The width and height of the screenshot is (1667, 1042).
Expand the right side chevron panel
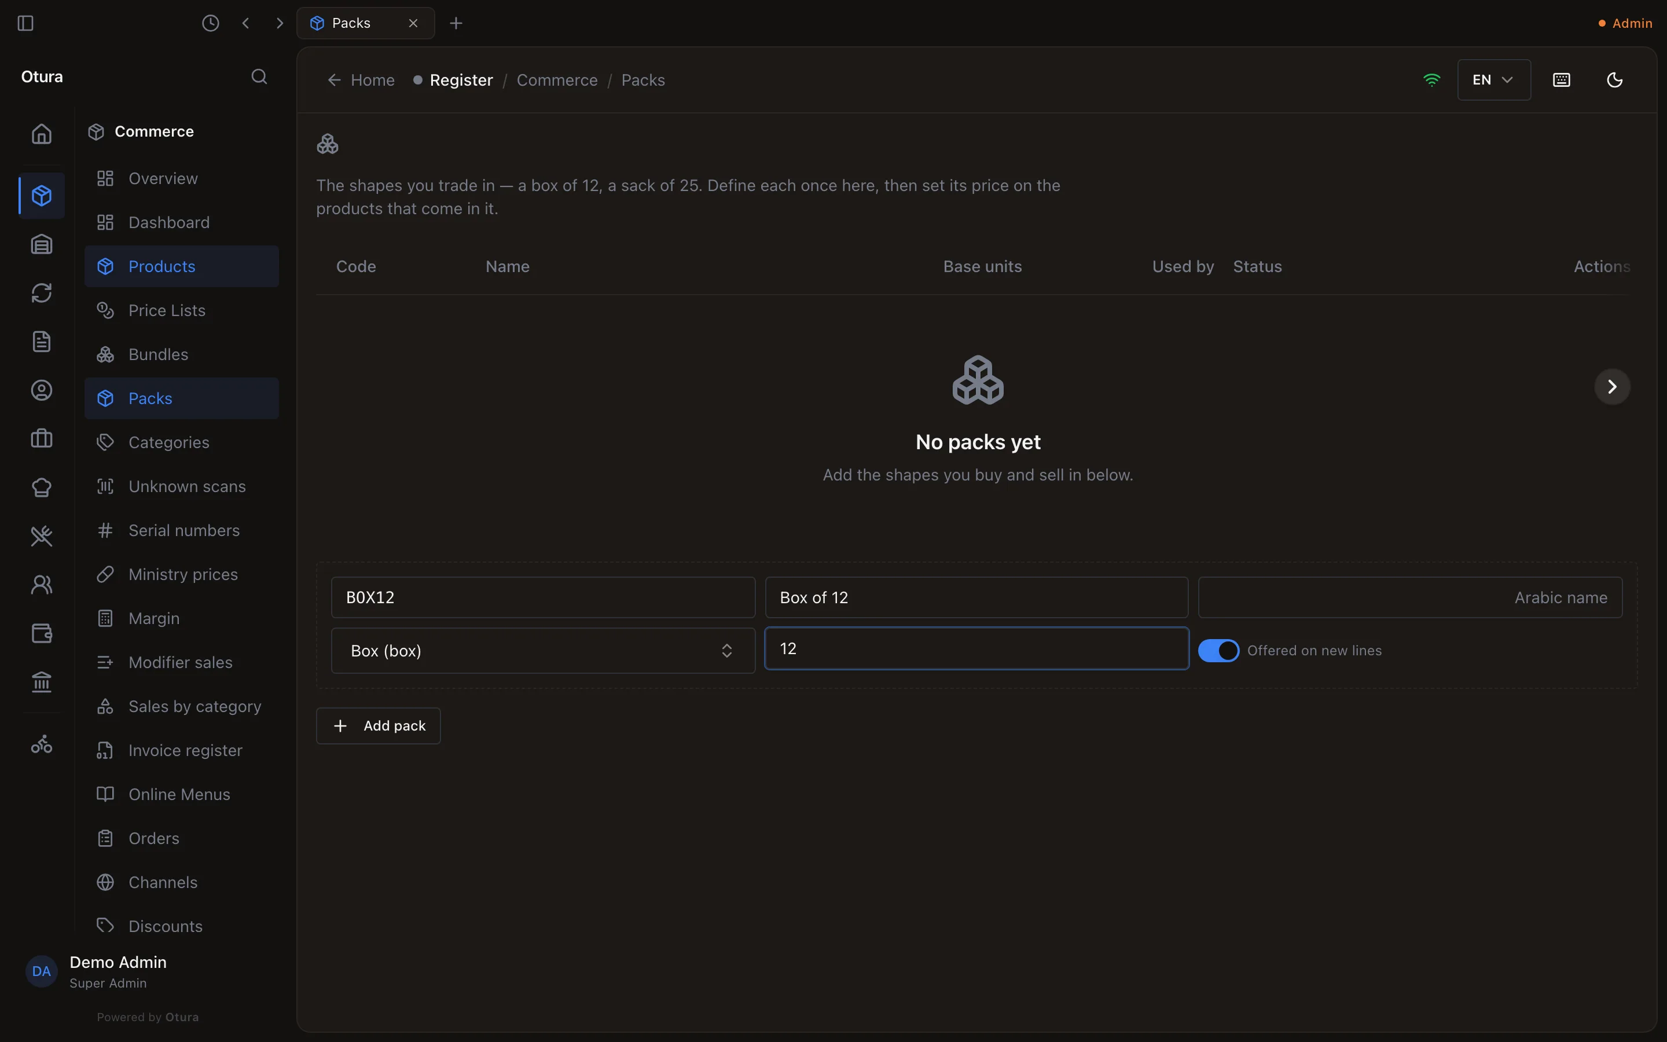pyautogui.click(x=1612, y=387)
